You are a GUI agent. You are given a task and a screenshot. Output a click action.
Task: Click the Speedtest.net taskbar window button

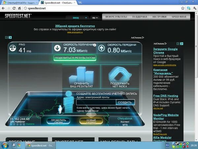(41, 146)
